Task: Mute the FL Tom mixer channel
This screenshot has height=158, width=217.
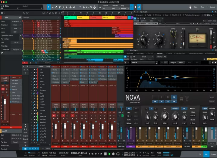Action: [73, 116]
